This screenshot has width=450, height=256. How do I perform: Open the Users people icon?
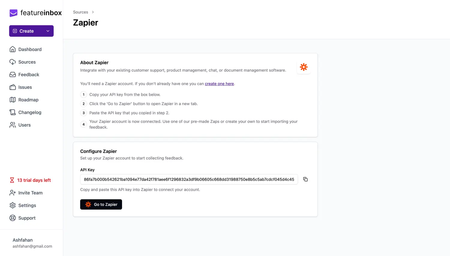tap(13, 125)
